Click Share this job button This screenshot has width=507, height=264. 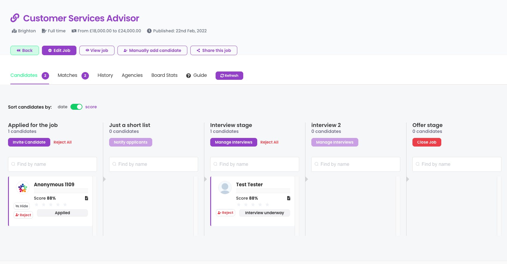pyautogui.click(x=214, y=50)
